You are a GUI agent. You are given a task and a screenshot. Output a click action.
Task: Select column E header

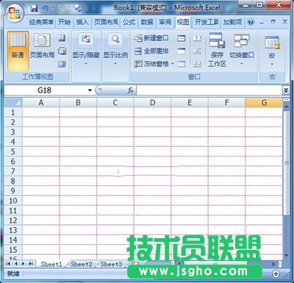point(190,103)
